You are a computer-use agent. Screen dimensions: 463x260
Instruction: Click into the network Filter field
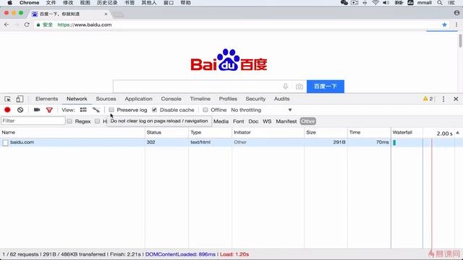point(33,121)
